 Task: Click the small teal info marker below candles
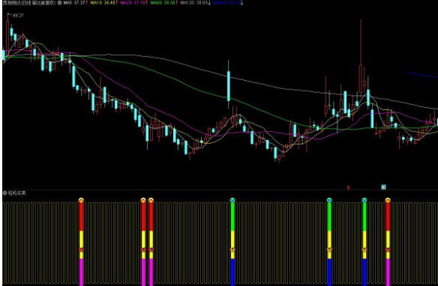point(383,186)
